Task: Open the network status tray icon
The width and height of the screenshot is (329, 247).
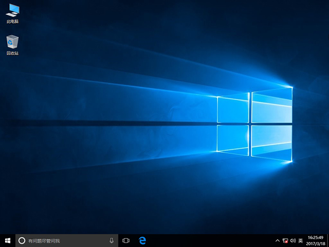Action: (285, 240)
